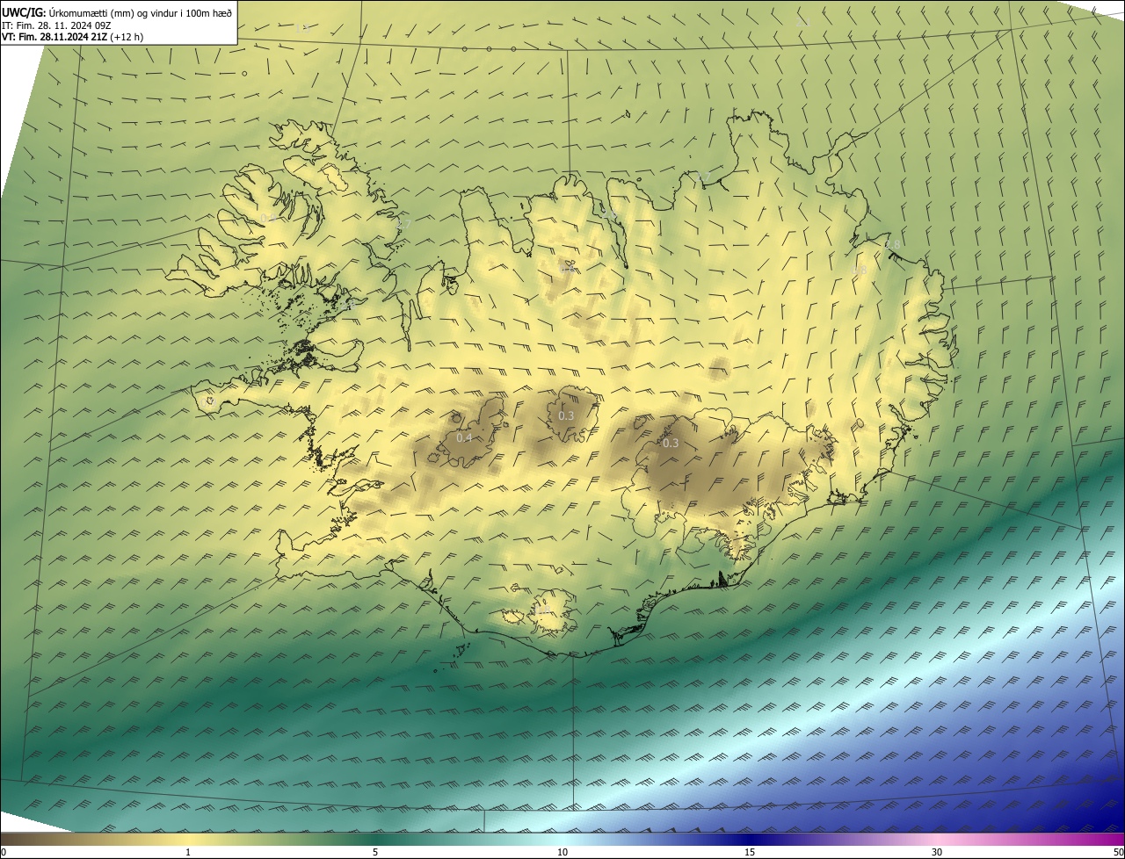
Task: Click the color scale label 0
Action: (4, 852)
